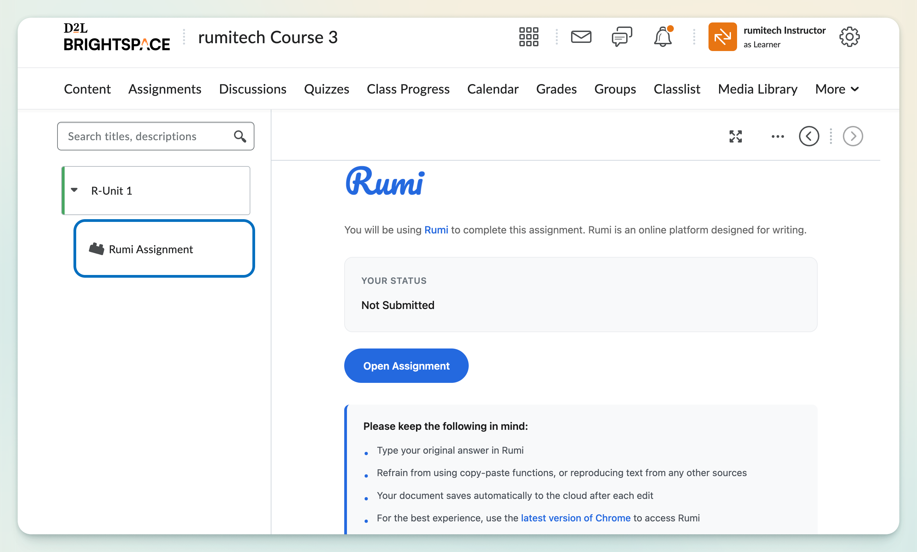The image size is (917, 552).
Task: Click the Rumi link in description
Action: point(436,230)
